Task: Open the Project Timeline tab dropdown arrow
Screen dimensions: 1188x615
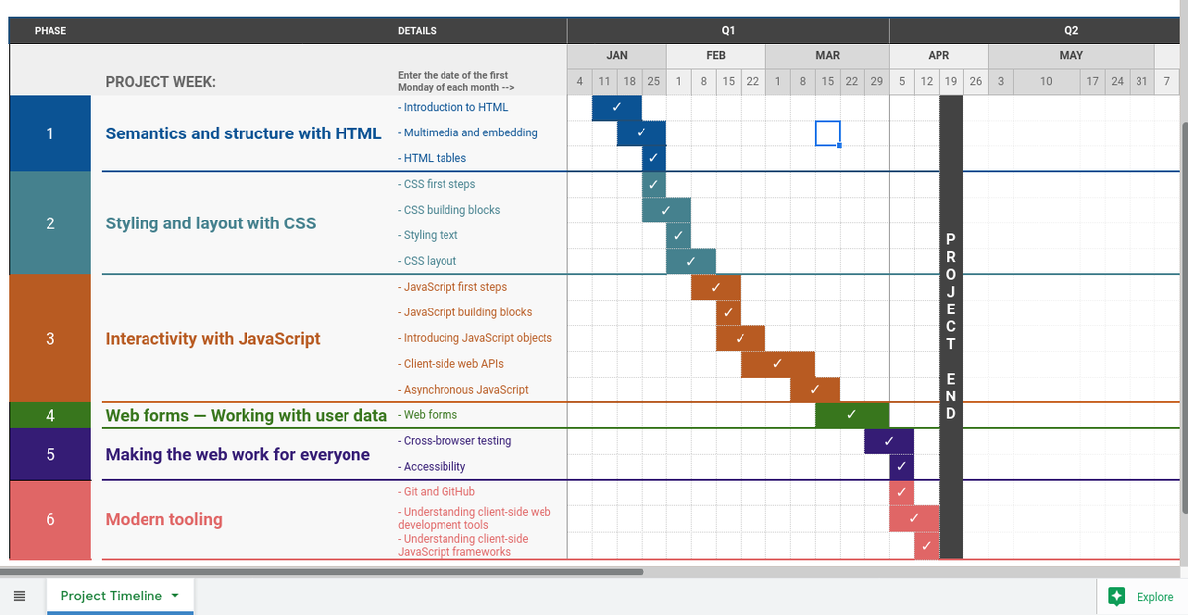Action: click(x=175, y=596)
